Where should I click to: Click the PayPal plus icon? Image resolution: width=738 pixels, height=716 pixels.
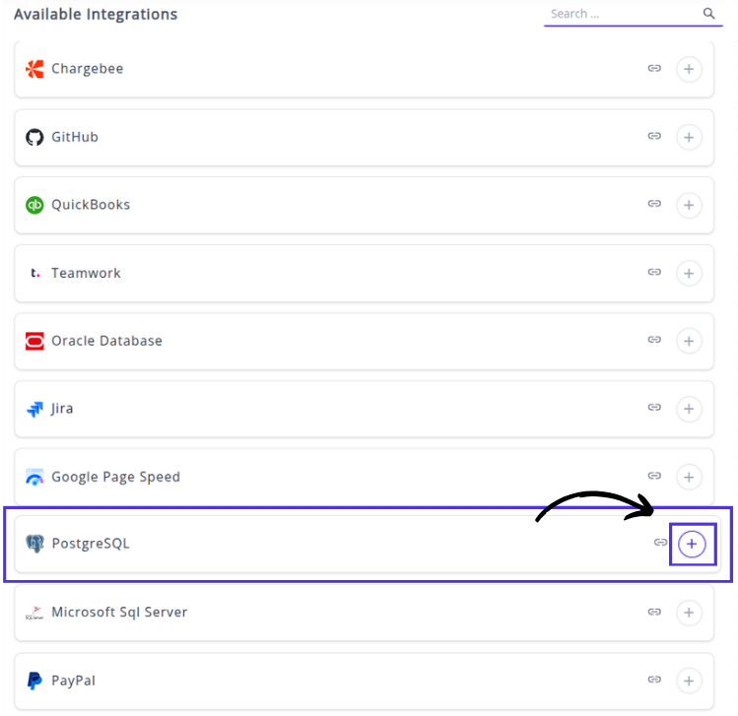pyautogui.click(x=689, y=681)
